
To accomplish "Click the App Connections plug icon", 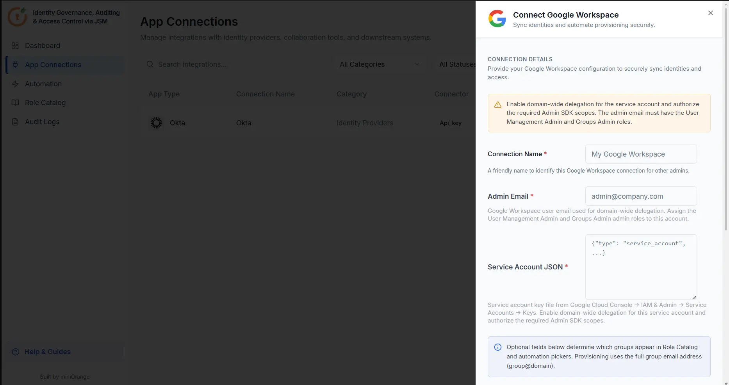I will pos(15,65).
